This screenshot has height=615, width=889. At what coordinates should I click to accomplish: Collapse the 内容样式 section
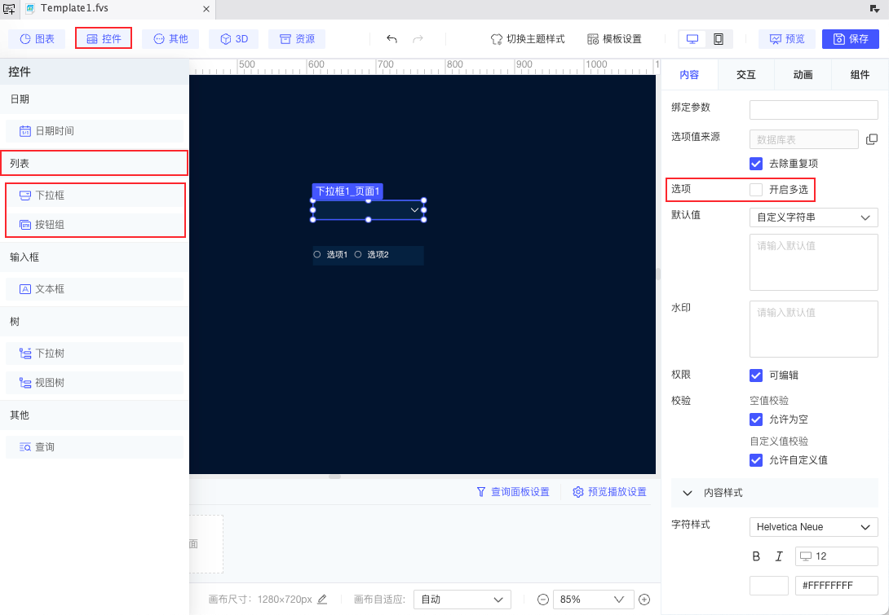pyautogui.click(x=688, y=493)
